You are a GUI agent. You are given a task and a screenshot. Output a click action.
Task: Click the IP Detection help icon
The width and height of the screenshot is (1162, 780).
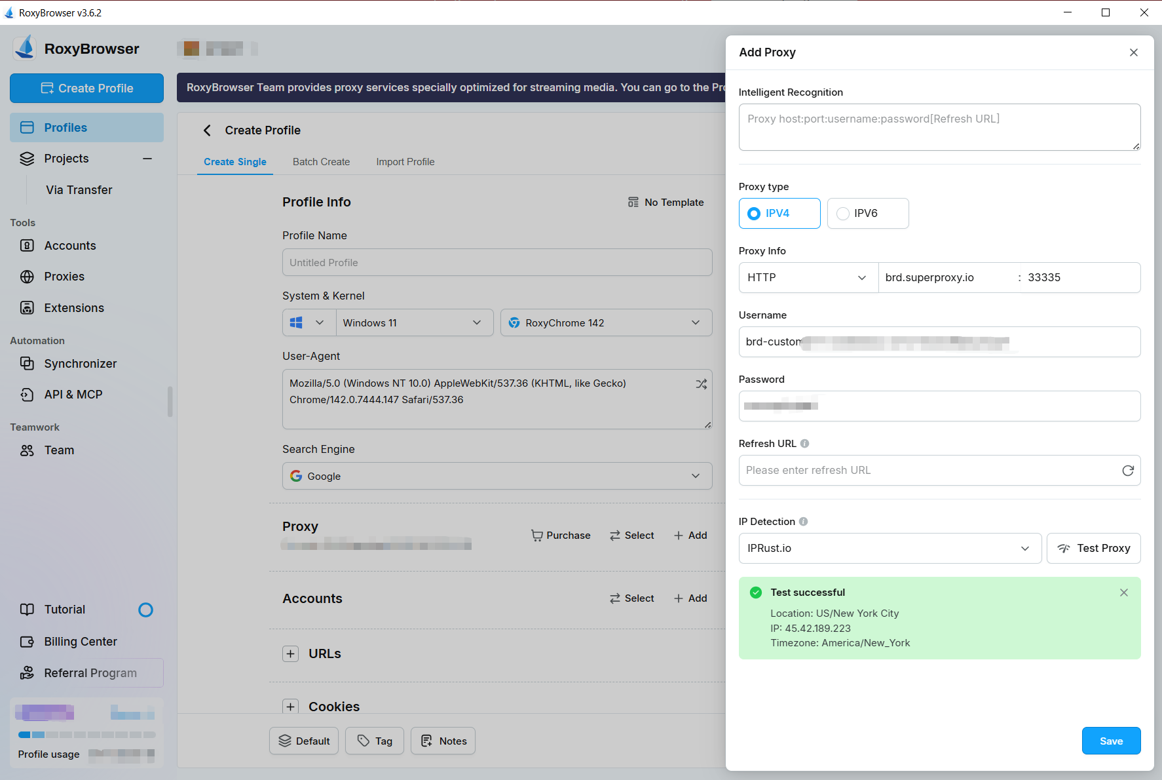click(803, 522)
